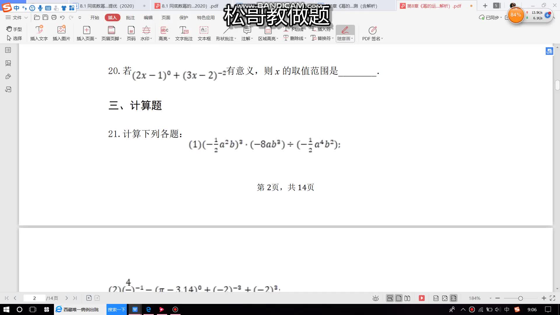Open Task View on the taskbar

click(33, 309)
